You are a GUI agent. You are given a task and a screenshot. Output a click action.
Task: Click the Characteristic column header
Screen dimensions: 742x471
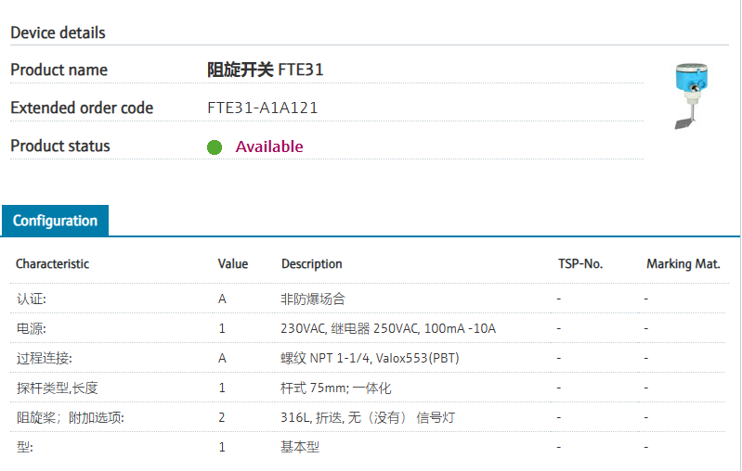click(x=52, y=264)
